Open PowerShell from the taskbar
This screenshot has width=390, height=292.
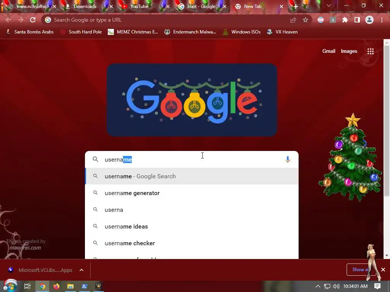click(84, 286)
